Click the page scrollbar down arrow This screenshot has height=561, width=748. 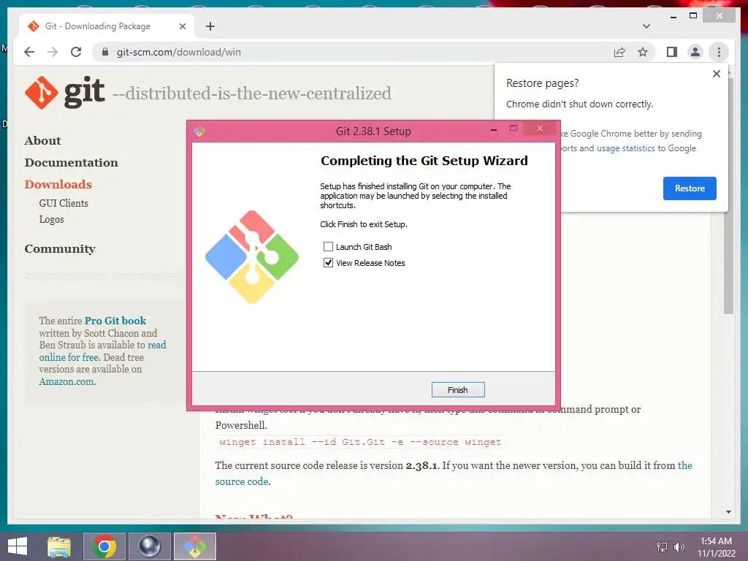pyautogui.click(x=728, y=512)
